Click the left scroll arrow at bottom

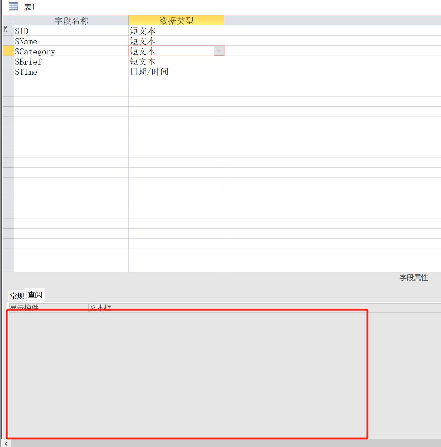[6, 444]
